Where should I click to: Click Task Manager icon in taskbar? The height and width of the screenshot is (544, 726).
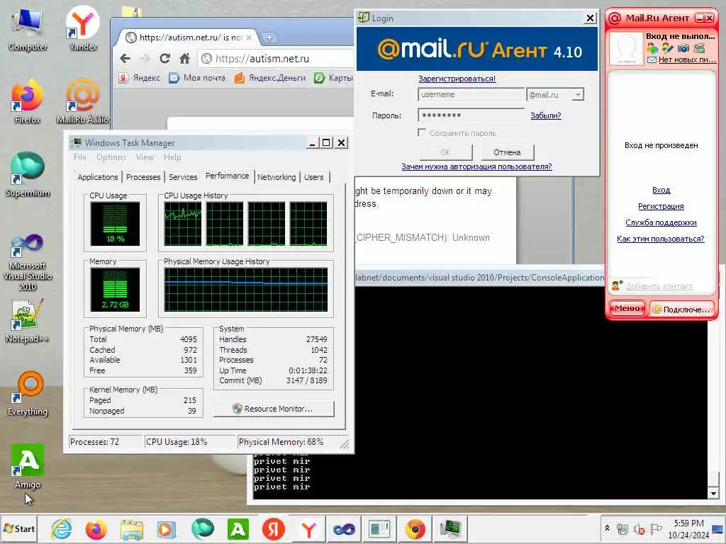(x=450, y=528)
